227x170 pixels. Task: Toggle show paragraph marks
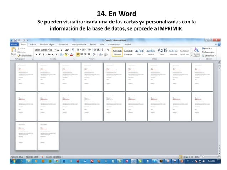coord(108,50)
